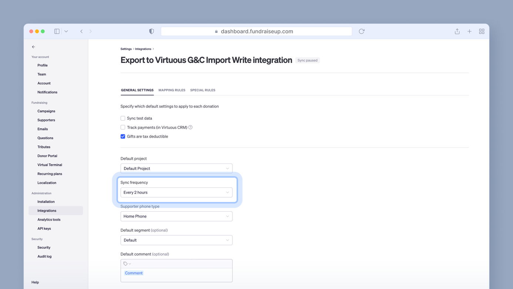Toggle the Safari sidebar icon
This screenshot has width=513, height=289.
click(x=57, y=31)
